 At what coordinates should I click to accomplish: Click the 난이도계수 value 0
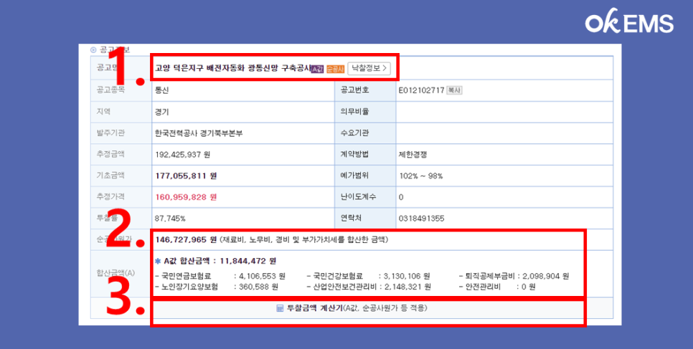tap(400, 197)
